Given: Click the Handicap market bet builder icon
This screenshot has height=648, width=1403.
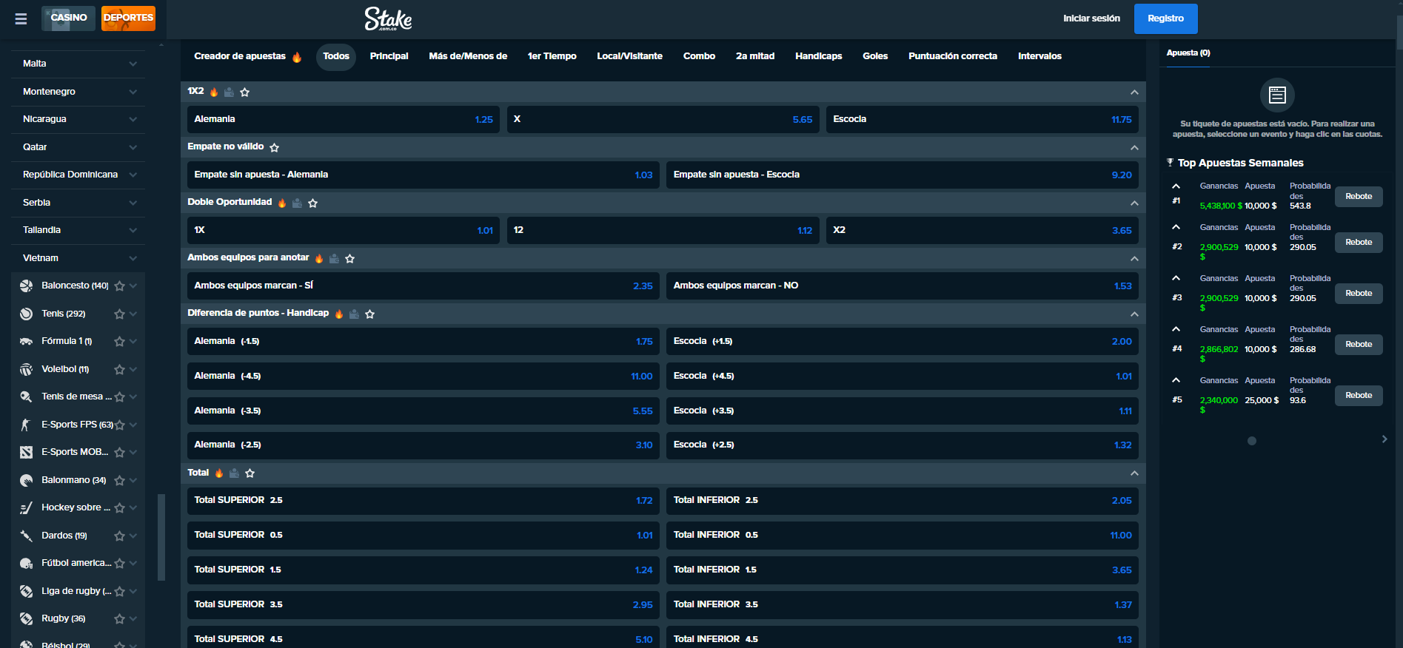Looking at the screenshot, I should pos(354,314).
